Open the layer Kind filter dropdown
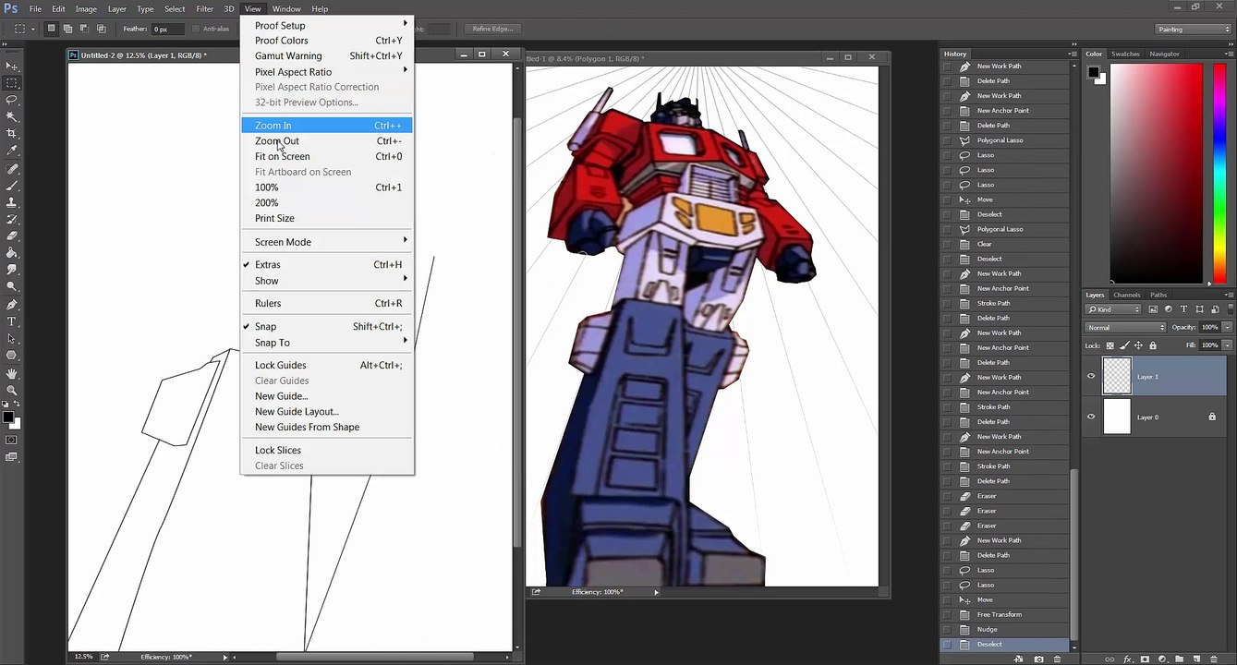The image size is (1237, 665). [x=1114, y=309]
